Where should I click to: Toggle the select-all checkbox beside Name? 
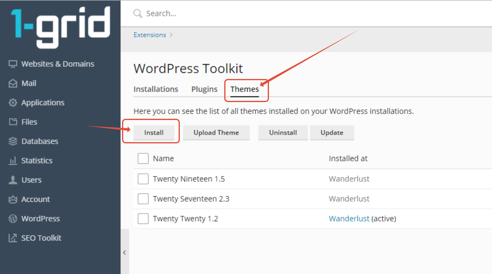tap(143, 159)
